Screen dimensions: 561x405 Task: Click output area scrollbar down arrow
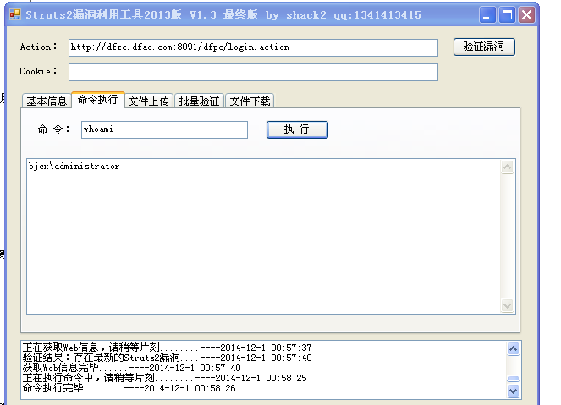pos(508,305)
